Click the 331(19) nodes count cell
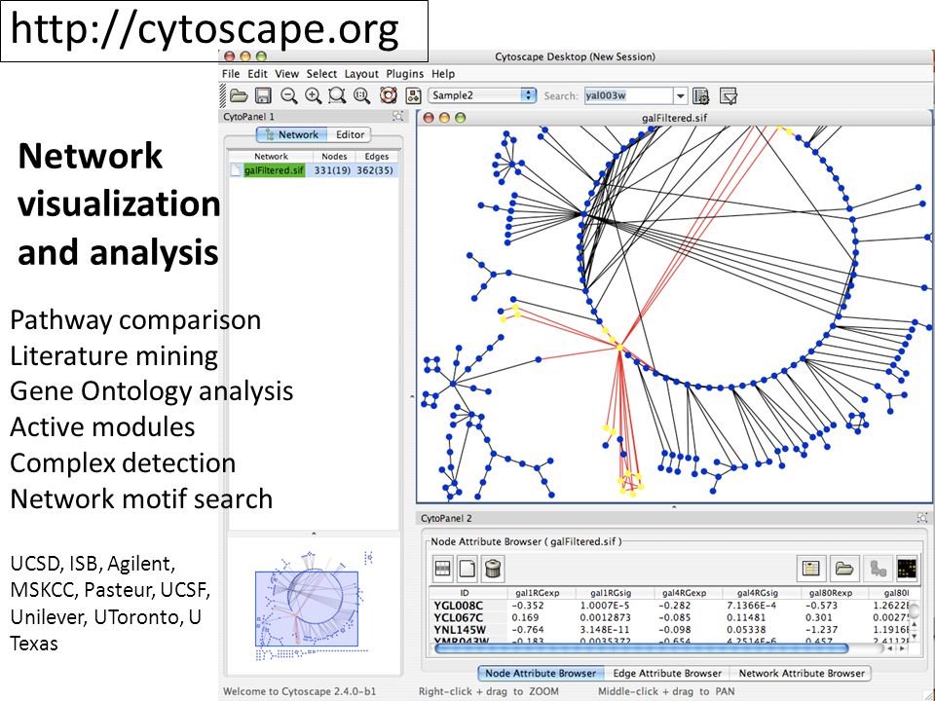 coord(332,170)
